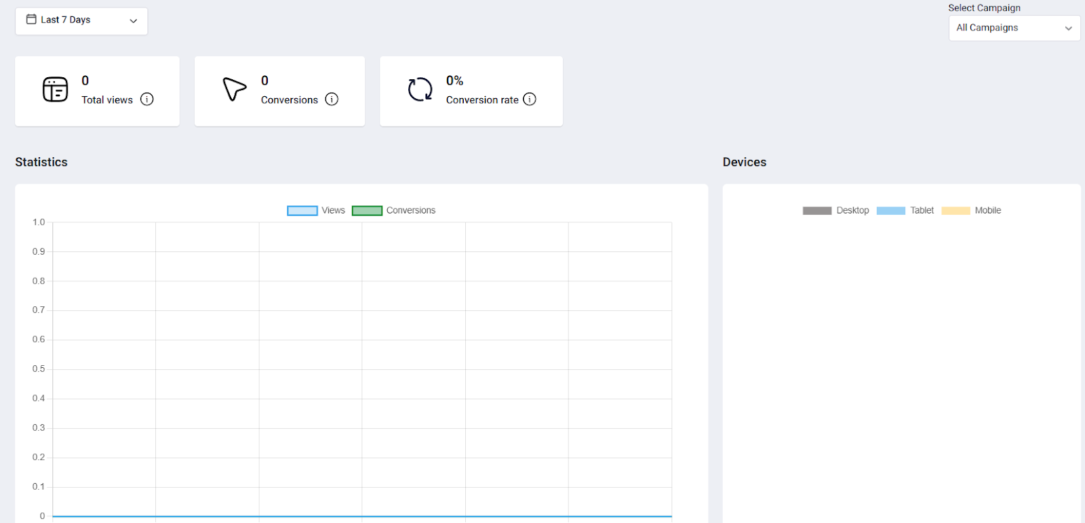The width and height of the screenshot is (1085, 523).
Task: Open the Last 7 Days date dropdown
Action: click(81, 21)
